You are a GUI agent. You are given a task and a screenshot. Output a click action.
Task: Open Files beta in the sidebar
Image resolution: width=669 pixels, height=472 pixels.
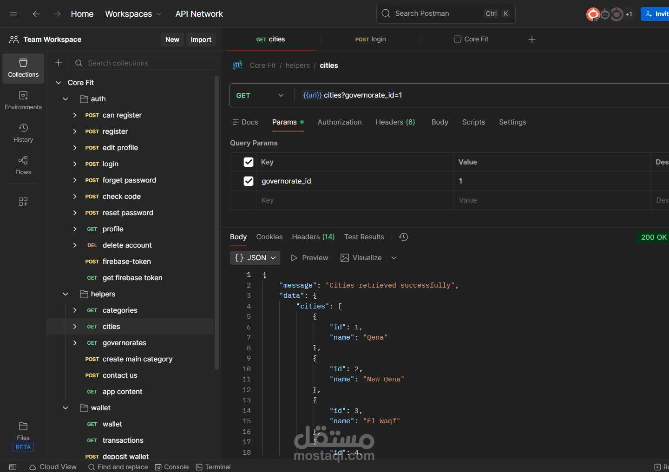(23, 436)
